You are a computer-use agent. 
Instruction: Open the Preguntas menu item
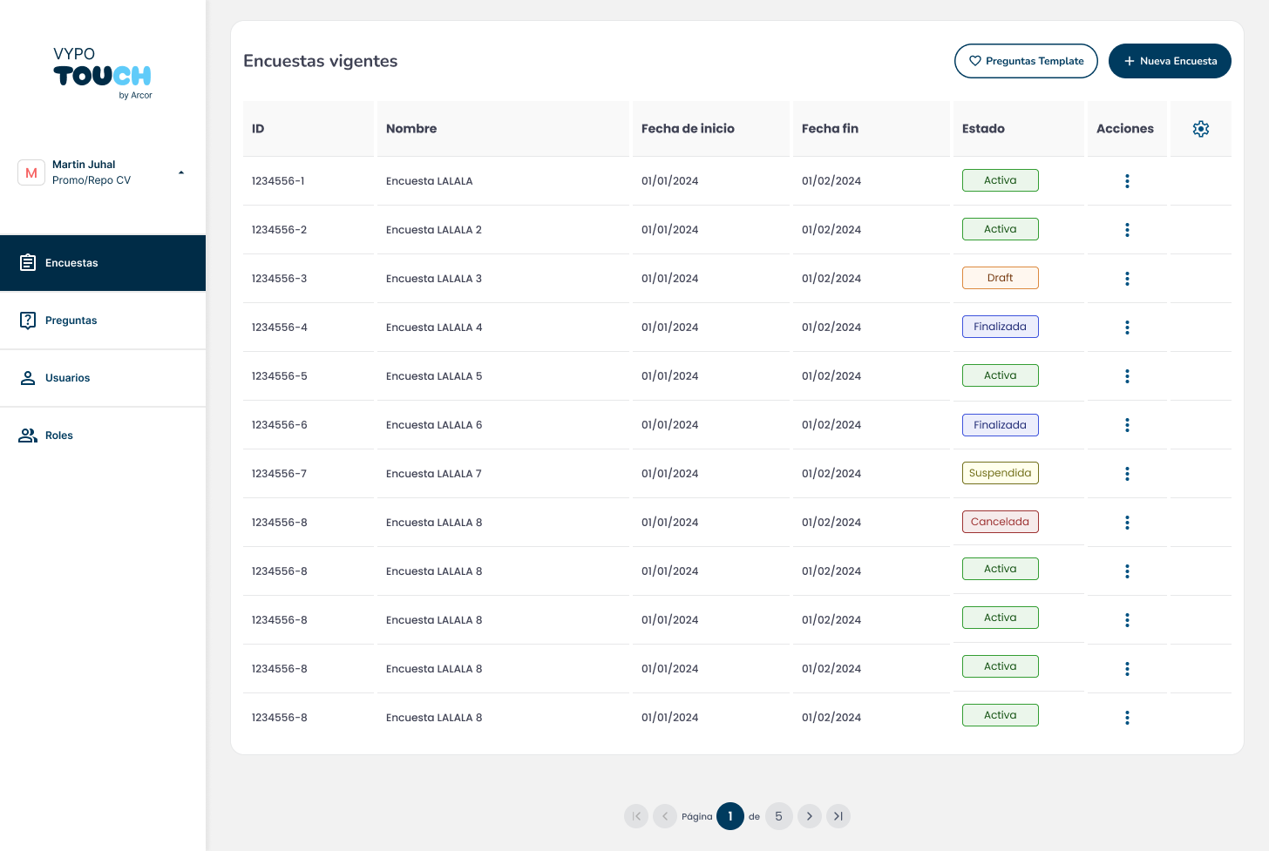(x=103, y=321)
